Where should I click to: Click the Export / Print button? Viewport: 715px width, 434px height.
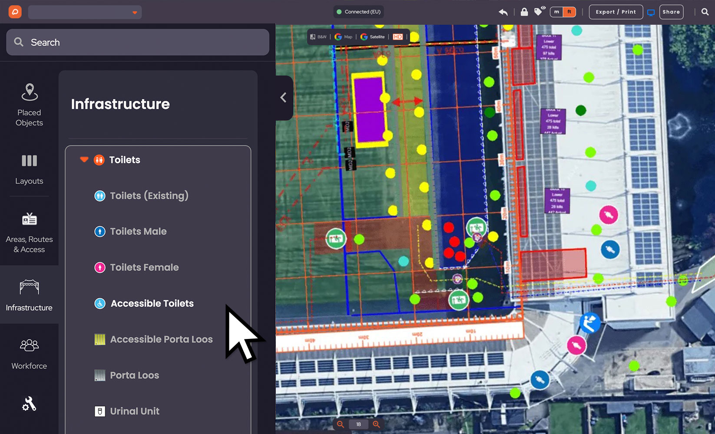[616, 12]
